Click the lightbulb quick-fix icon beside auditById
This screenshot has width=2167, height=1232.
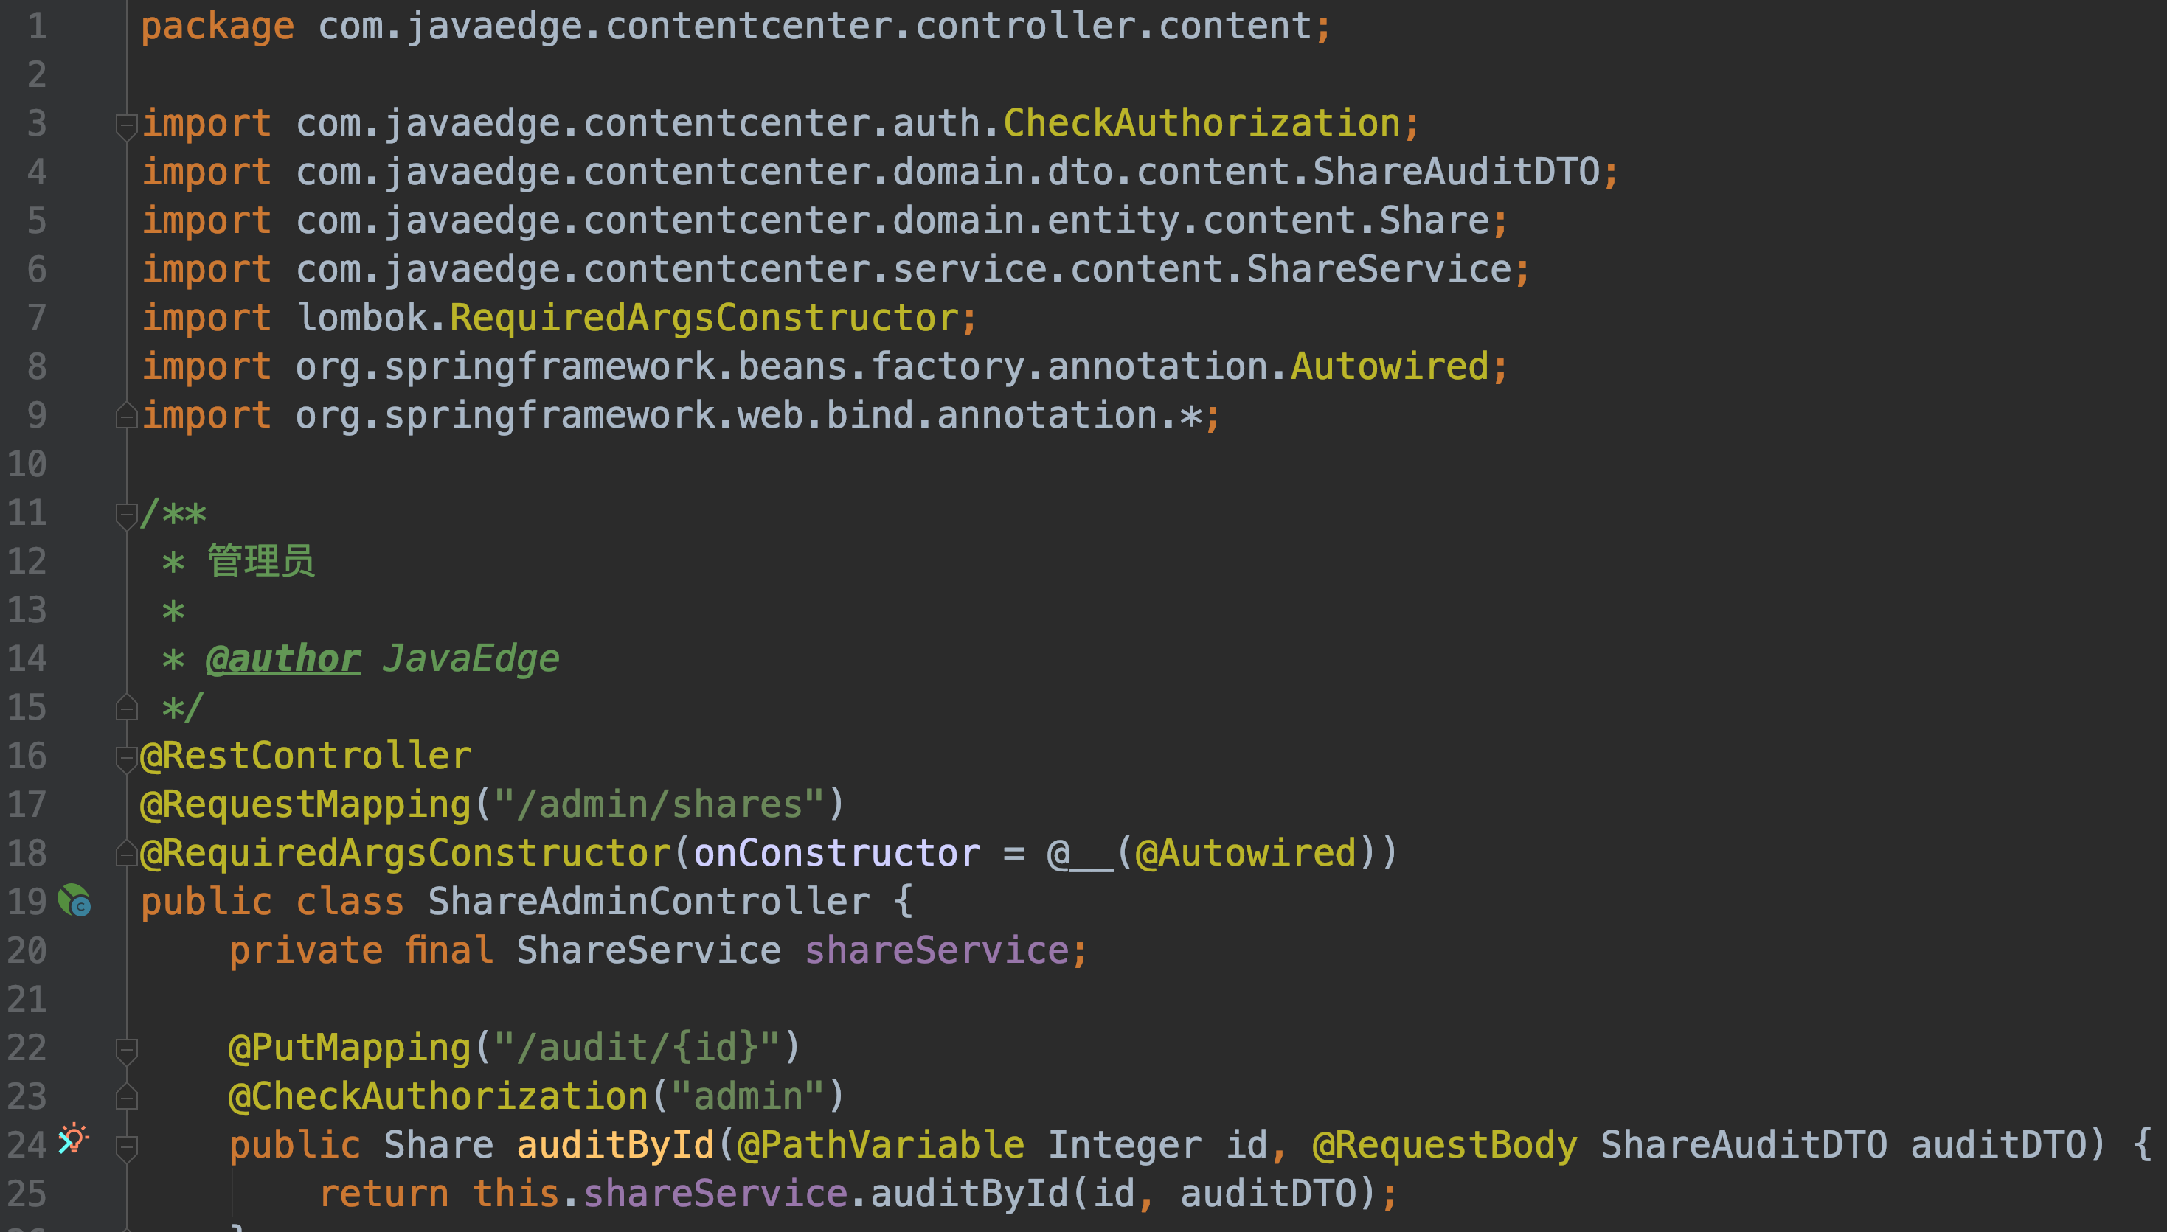click(x=73, y=1139)
